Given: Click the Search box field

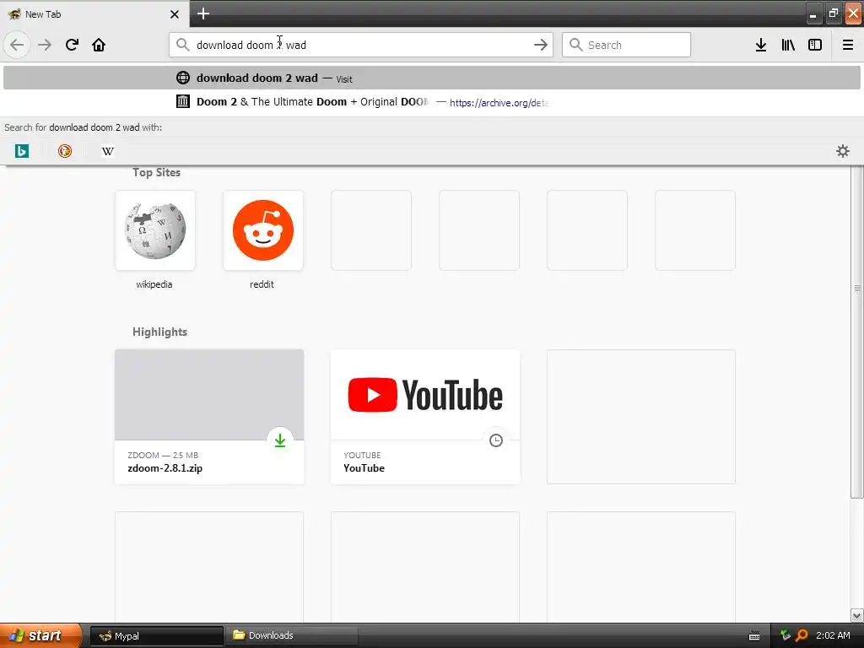Looking at the screenshot, I should click(627, 45).
